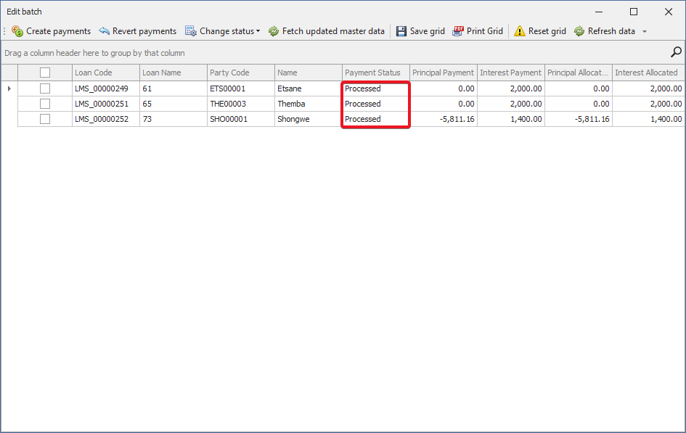Click the Revert payments arrow icon
The image size is (686, 433).
(x=104, y=31)
